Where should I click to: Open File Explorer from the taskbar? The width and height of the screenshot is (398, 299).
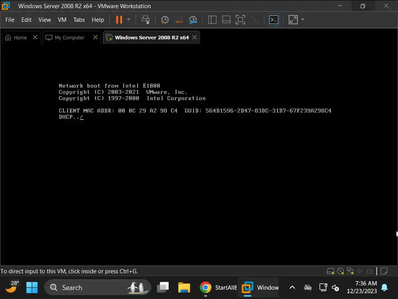pos(184,288)
